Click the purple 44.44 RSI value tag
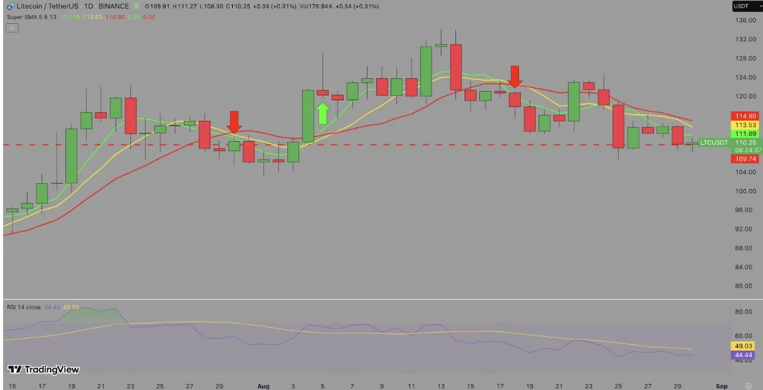This screenshot has height=390, width=763. [x=745, y=355]
